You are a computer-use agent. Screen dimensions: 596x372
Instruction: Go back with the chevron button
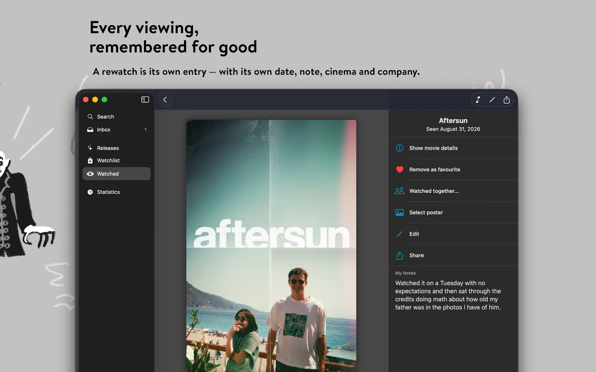pyautogui.click(x=165, y=100)
